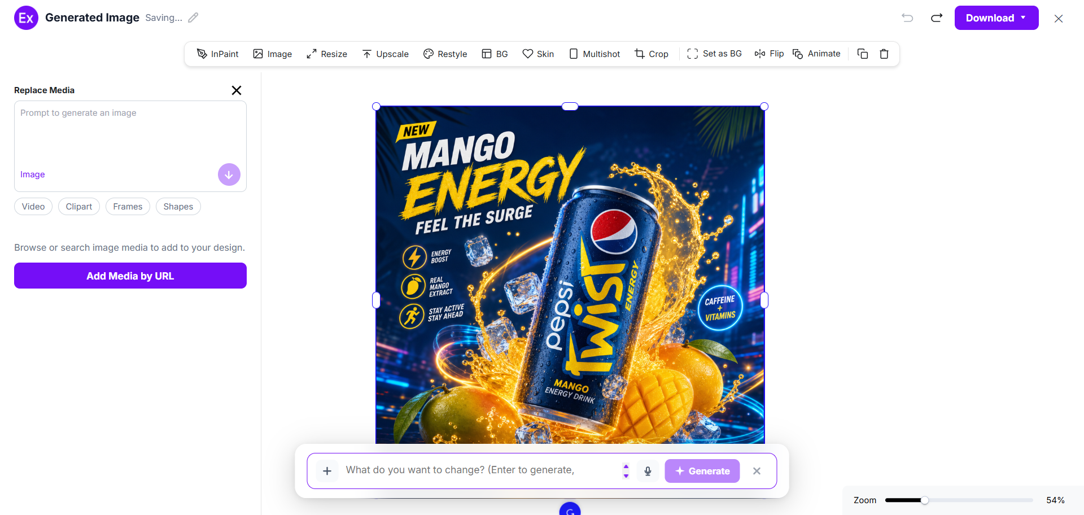Delete the image with trash icon
This screenshot has width=1084, height=515.
[884, 54]
